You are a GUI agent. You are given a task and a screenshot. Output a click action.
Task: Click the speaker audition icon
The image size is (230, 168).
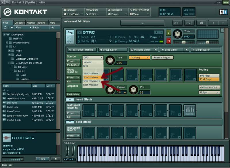click(55, 159)
